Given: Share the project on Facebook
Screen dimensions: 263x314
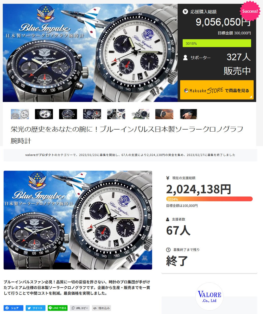Looking at the screenshot, I should pos(13,308).
